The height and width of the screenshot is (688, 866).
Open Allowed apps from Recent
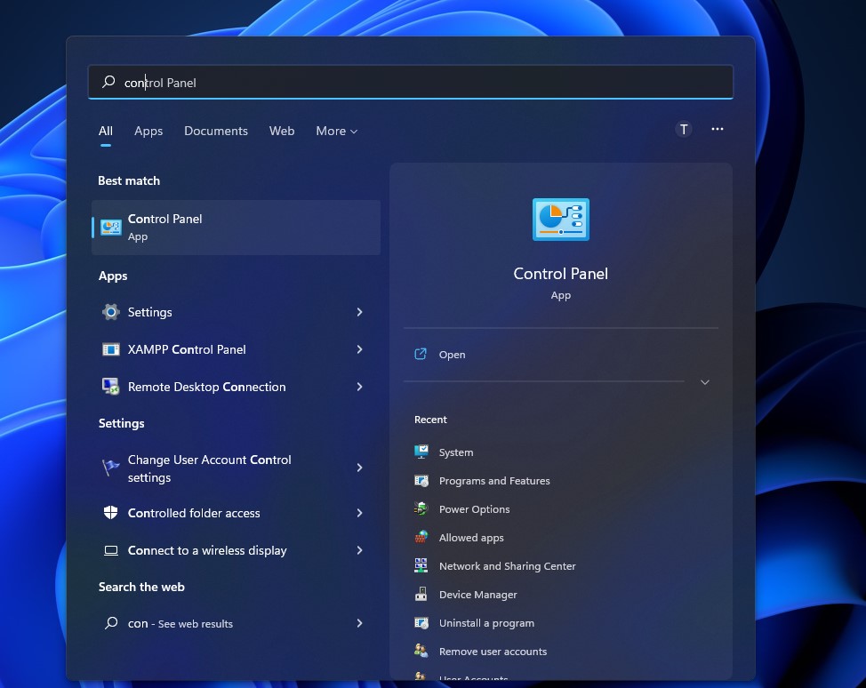[x=471, y=538]
